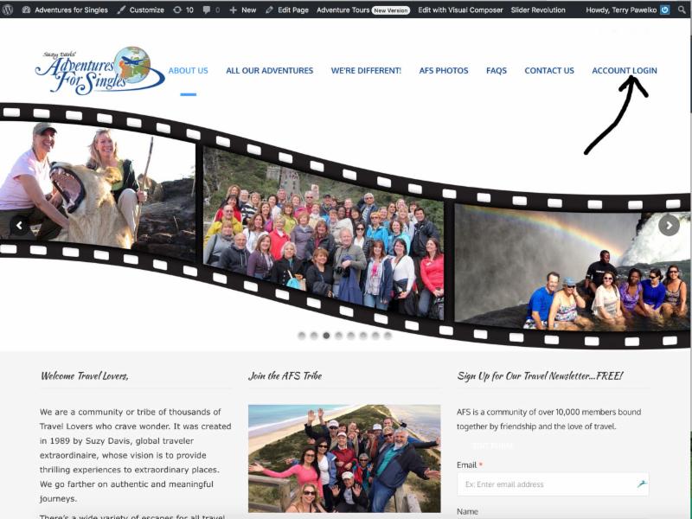Click the Adventures For Singles site logo
Image resolution: width=692 pixels, height=519 pixels.
(99, 71)
